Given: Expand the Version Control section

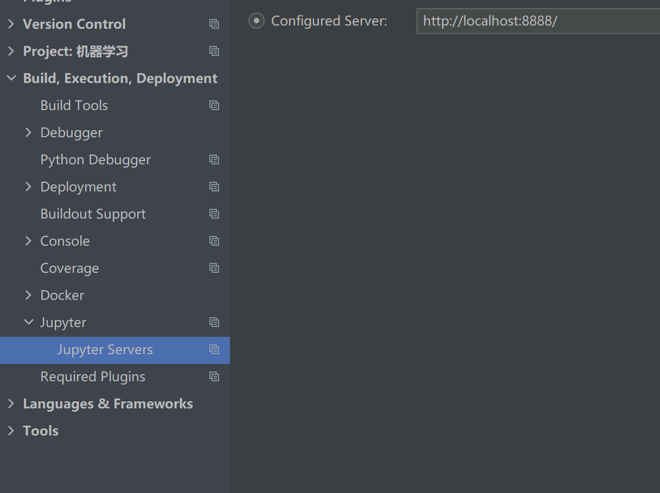Looking at the screenshot, I should [11, 24].
